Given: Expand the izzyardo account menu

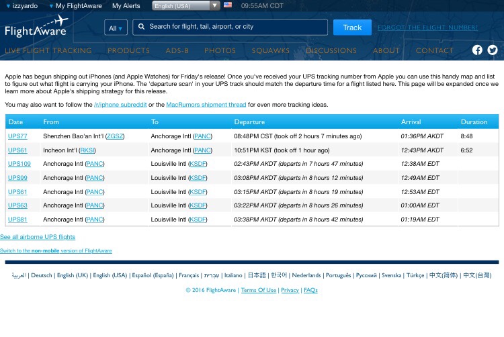Looking at the screenshot, I should point(22,6).
